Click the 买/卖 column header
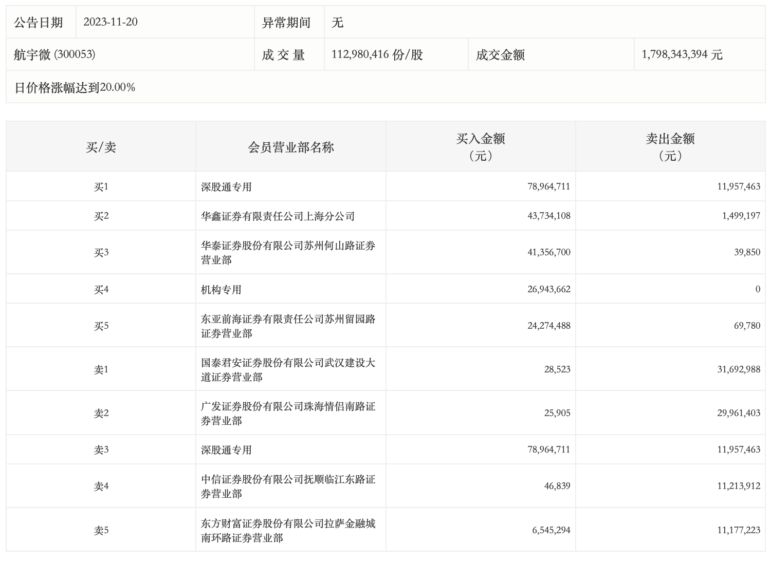The image size is (770, 561). point(101,147)
